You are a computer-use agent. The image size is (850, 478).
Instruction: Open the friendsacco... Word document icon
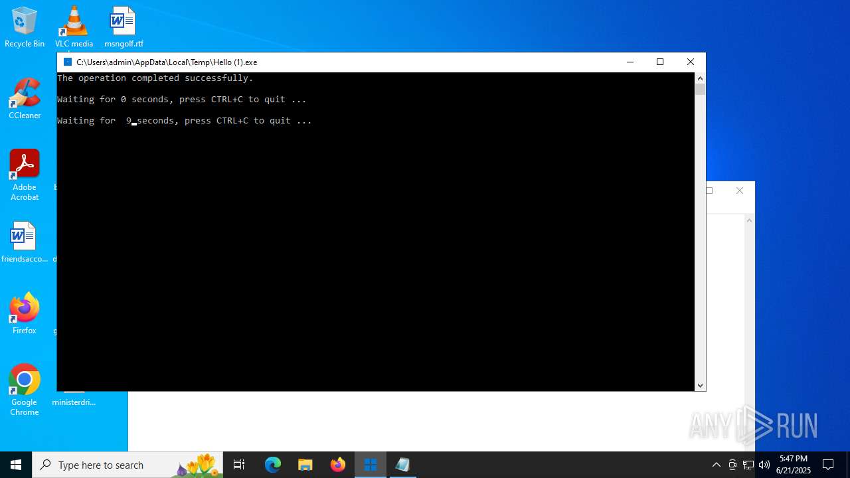(25, 242)
